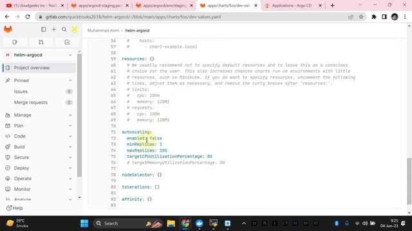Open File Explorer from taskbar
Image resolution: width=412 pixels, height=231 pixels.
[x=171, y=223]
